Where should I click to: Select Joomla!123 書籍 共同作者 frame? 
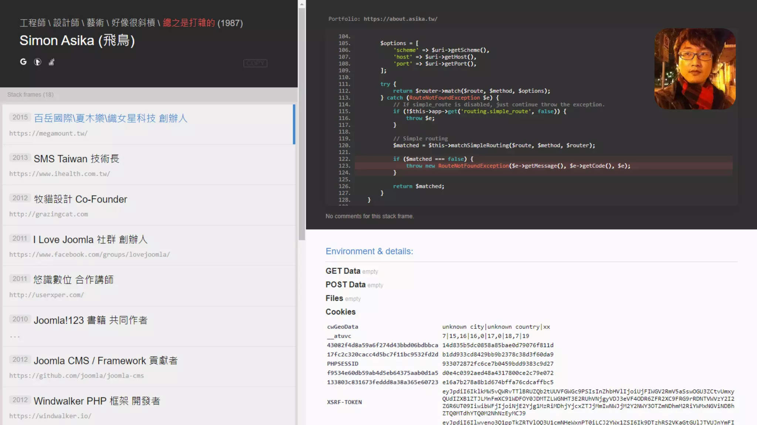[x=148, y=326]
